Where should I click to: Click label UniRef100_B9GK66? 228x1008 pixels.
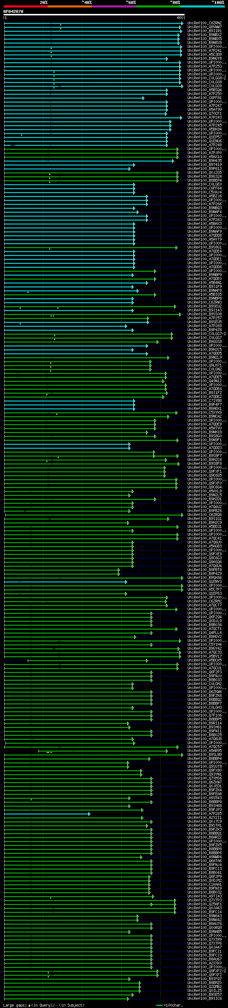[204, 578]
